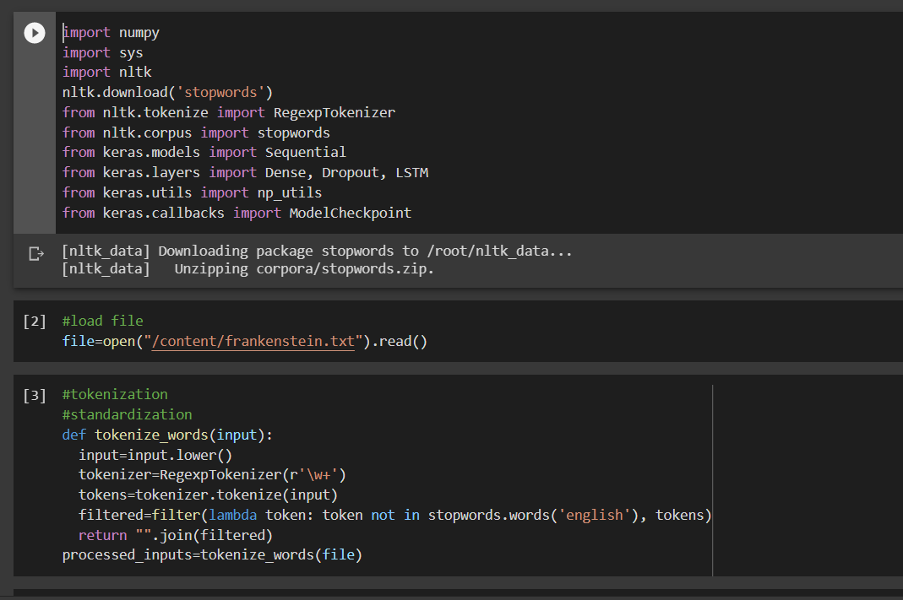Select cell execution counter [2]
Viewport: 903px width, 600px height.
pyautogui.click(x=35, y=321)
